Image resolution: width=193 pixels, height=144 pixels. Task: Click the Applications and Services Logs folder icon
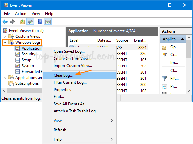coord(11,77)
